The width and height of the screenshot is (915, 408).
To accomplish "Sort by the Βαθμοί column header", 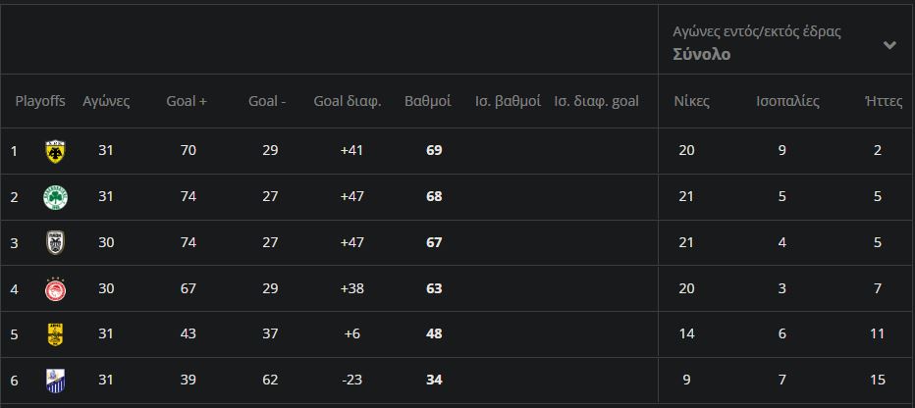I will pos(428,101).
